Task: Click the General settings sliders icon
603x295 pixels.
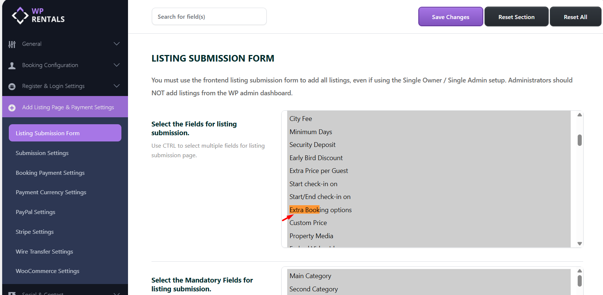Action: click(x=12, y=44)
